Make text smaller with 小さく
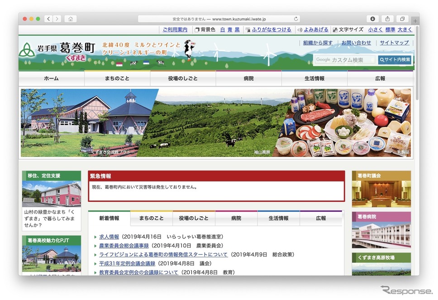The image size is (438, 300). click(375, 29)
